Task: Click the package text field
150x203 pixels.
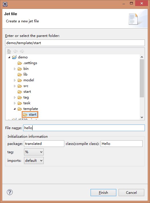Action: (x=44, y=143)
